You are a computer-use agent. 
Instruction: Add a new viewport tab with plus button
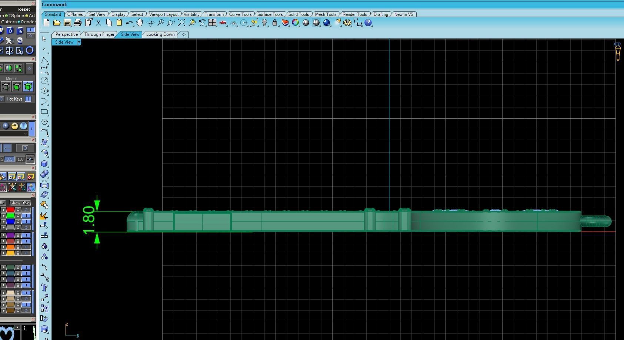[184, 34]
